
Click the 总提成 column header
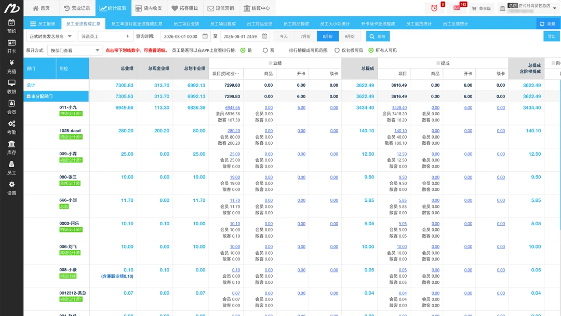[x=367, y=68]
